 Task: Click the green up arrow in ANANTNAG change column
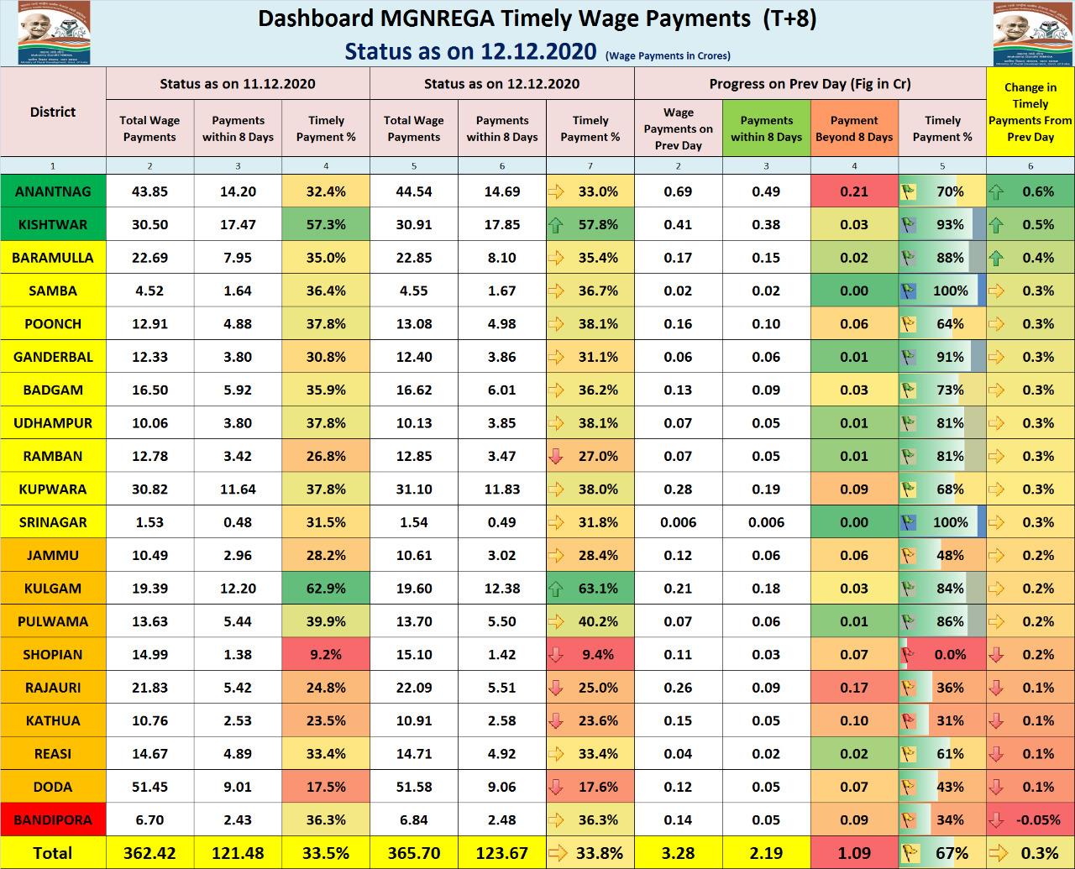(997, 191)
